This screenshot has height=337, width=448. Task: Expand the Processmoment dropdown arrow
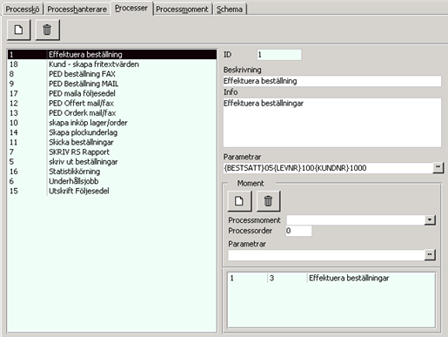[430, 220]
